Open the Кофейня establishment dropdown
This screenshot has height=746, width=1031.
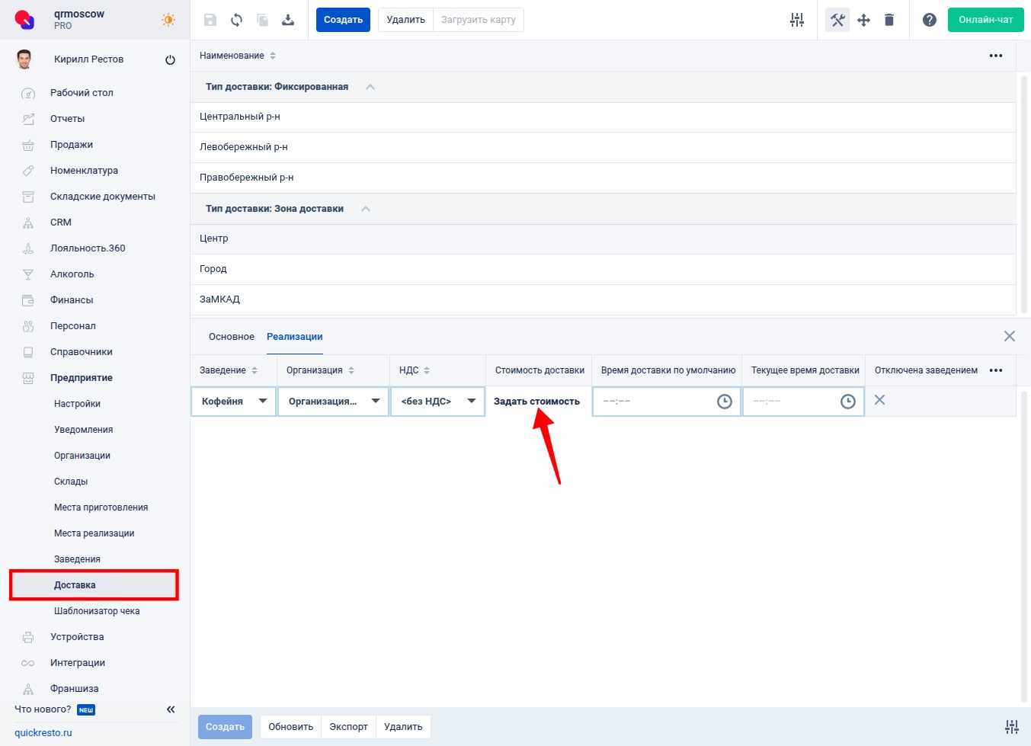[234, 402]
